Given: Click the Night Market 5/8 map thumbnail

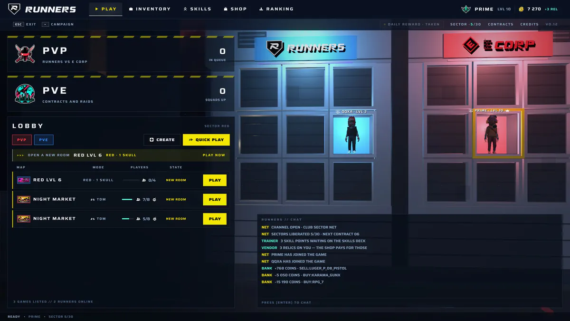Looking at the screenshot, I should click(x=24, y=219).
